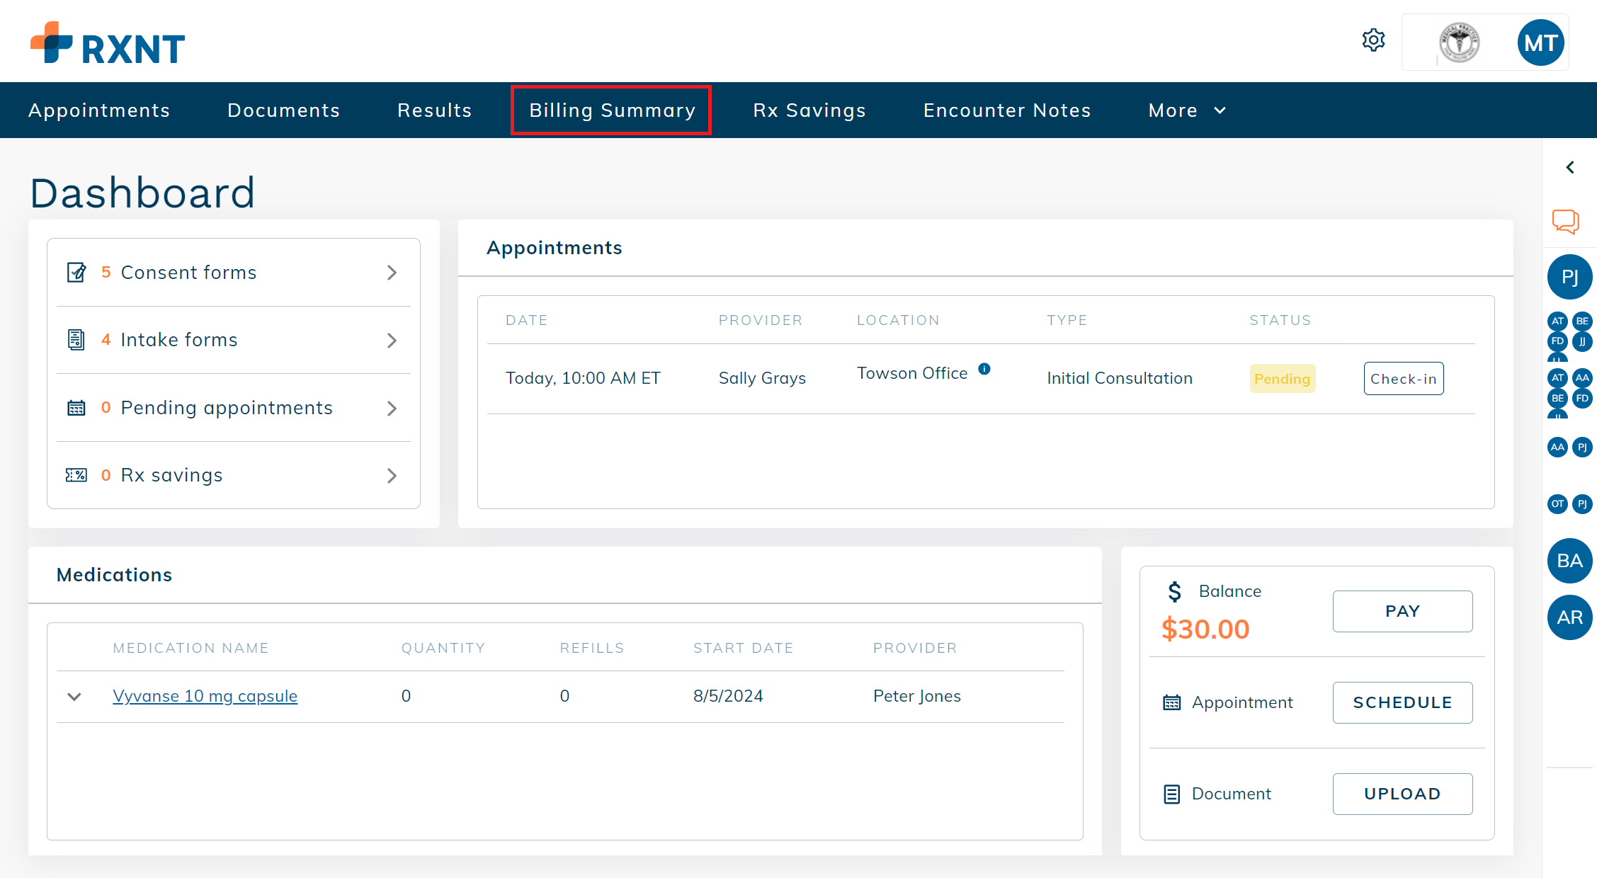Viewport: 1597px width, 878px height.
Task: Click the UPLOAD document button
Action: point(1402,794)
